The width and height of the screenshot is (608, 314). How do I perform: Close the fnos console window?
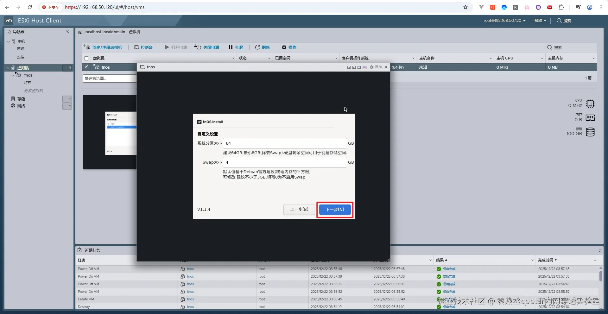pyautogui.click(x=386, y=67)
